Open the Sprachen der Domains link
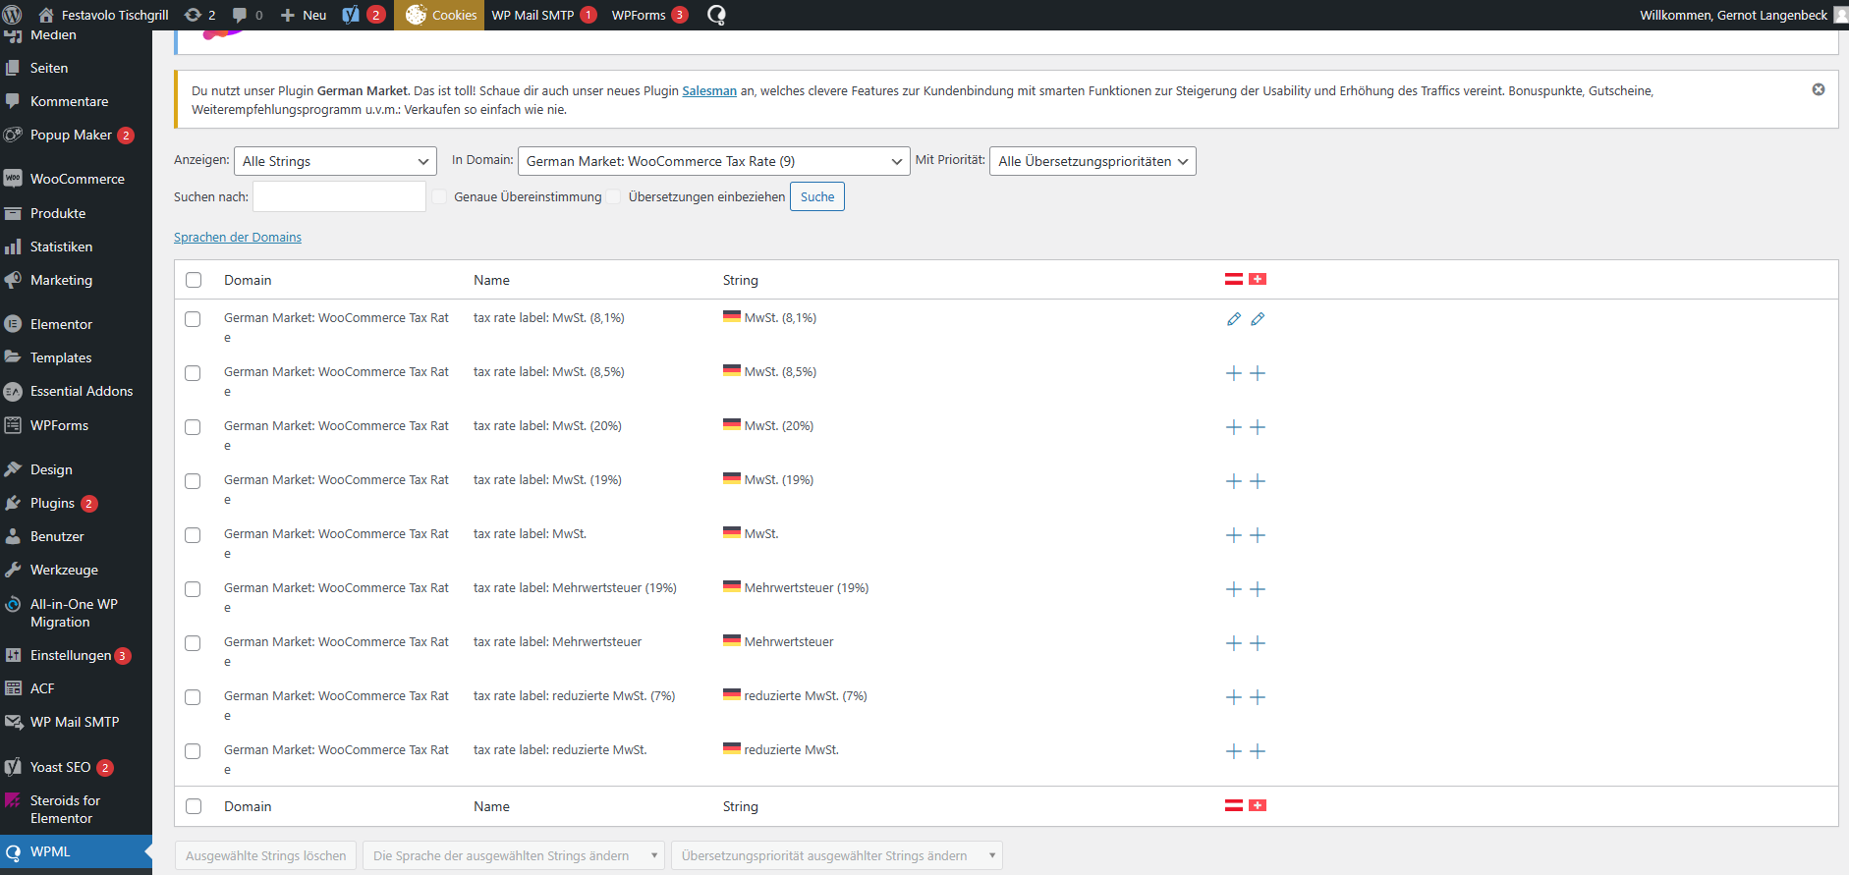1849x875 pixels. tap(238, 237)
